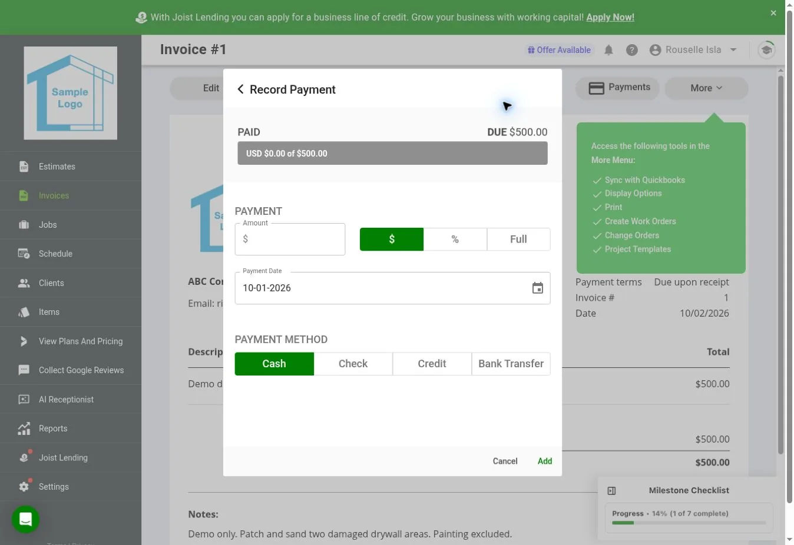
Task: Click the Sample Logo image
Action: [70, 93]
